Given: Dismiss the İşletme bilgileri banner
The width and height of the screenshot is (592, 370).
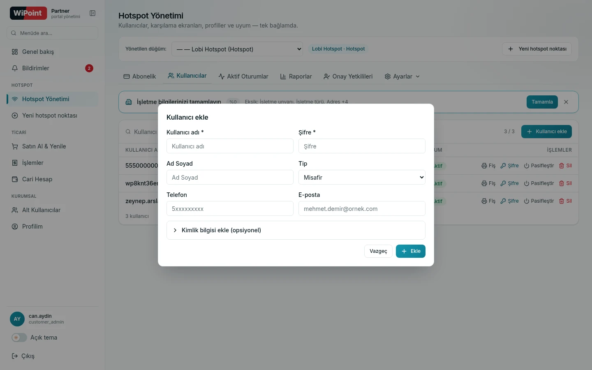Looking at the screenshot, I should pyautogui.click(x=566, y=102).
